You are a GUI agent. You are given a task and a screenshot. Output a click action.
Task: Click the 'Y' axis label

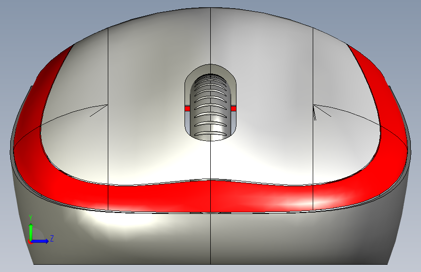point(31,218)
